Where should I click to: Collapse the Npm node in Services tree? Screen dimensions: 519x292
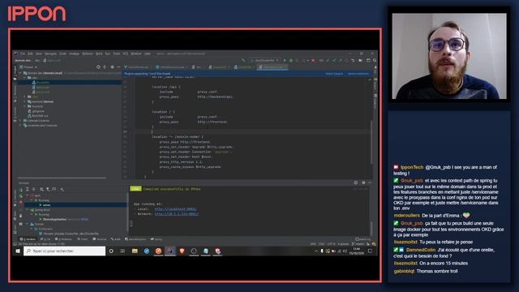(x=28, y=195)
